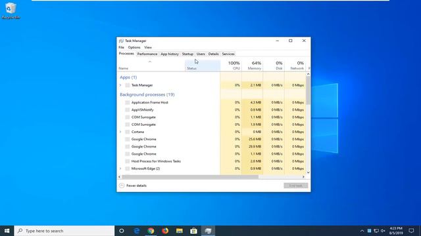Switch to the Details tab
Screen dimensions: 421x236
(x=213, y=54)
